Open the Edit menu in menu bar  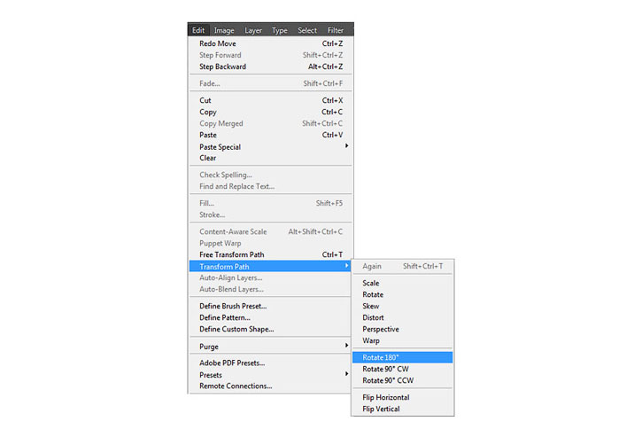[198, 30]
